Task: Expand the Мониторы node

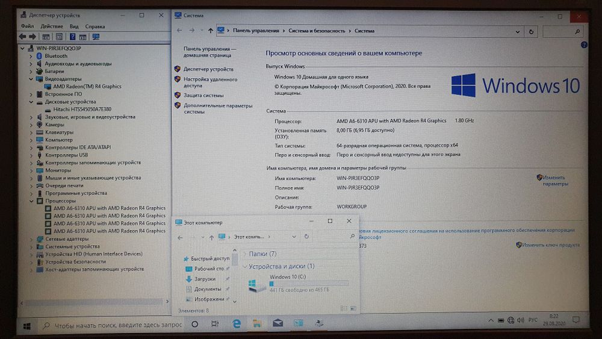Action: 31,170
